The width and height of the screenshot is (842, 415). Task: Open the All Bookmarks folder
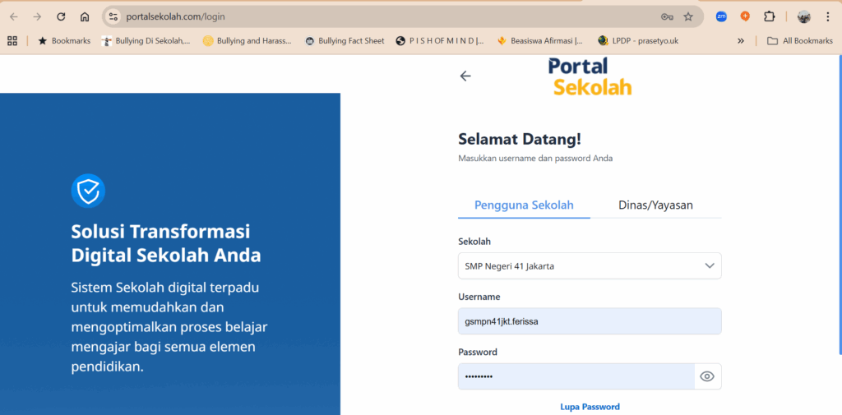coord(799,40)
